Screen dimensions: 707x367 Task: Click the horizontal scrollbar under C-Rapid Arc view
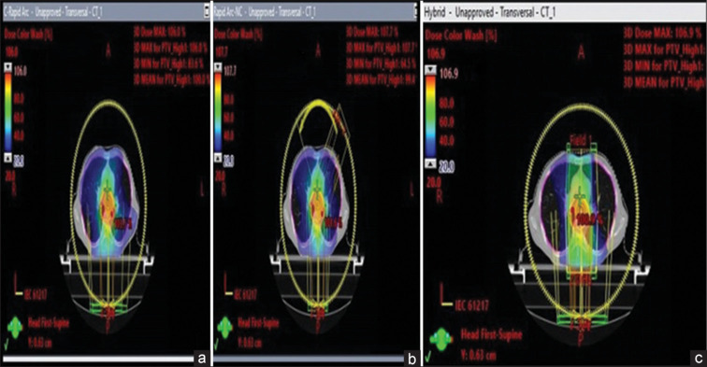tap(98, 359)
